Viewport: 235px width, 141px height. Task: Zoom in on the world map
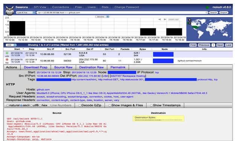coord(189,20)
